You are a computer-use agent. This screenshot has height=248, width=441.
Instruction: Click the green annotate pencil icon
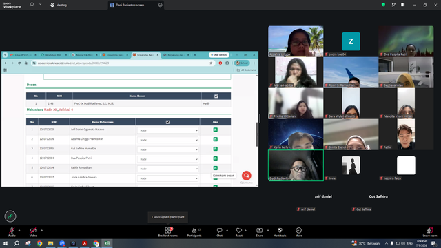point(10,216)
